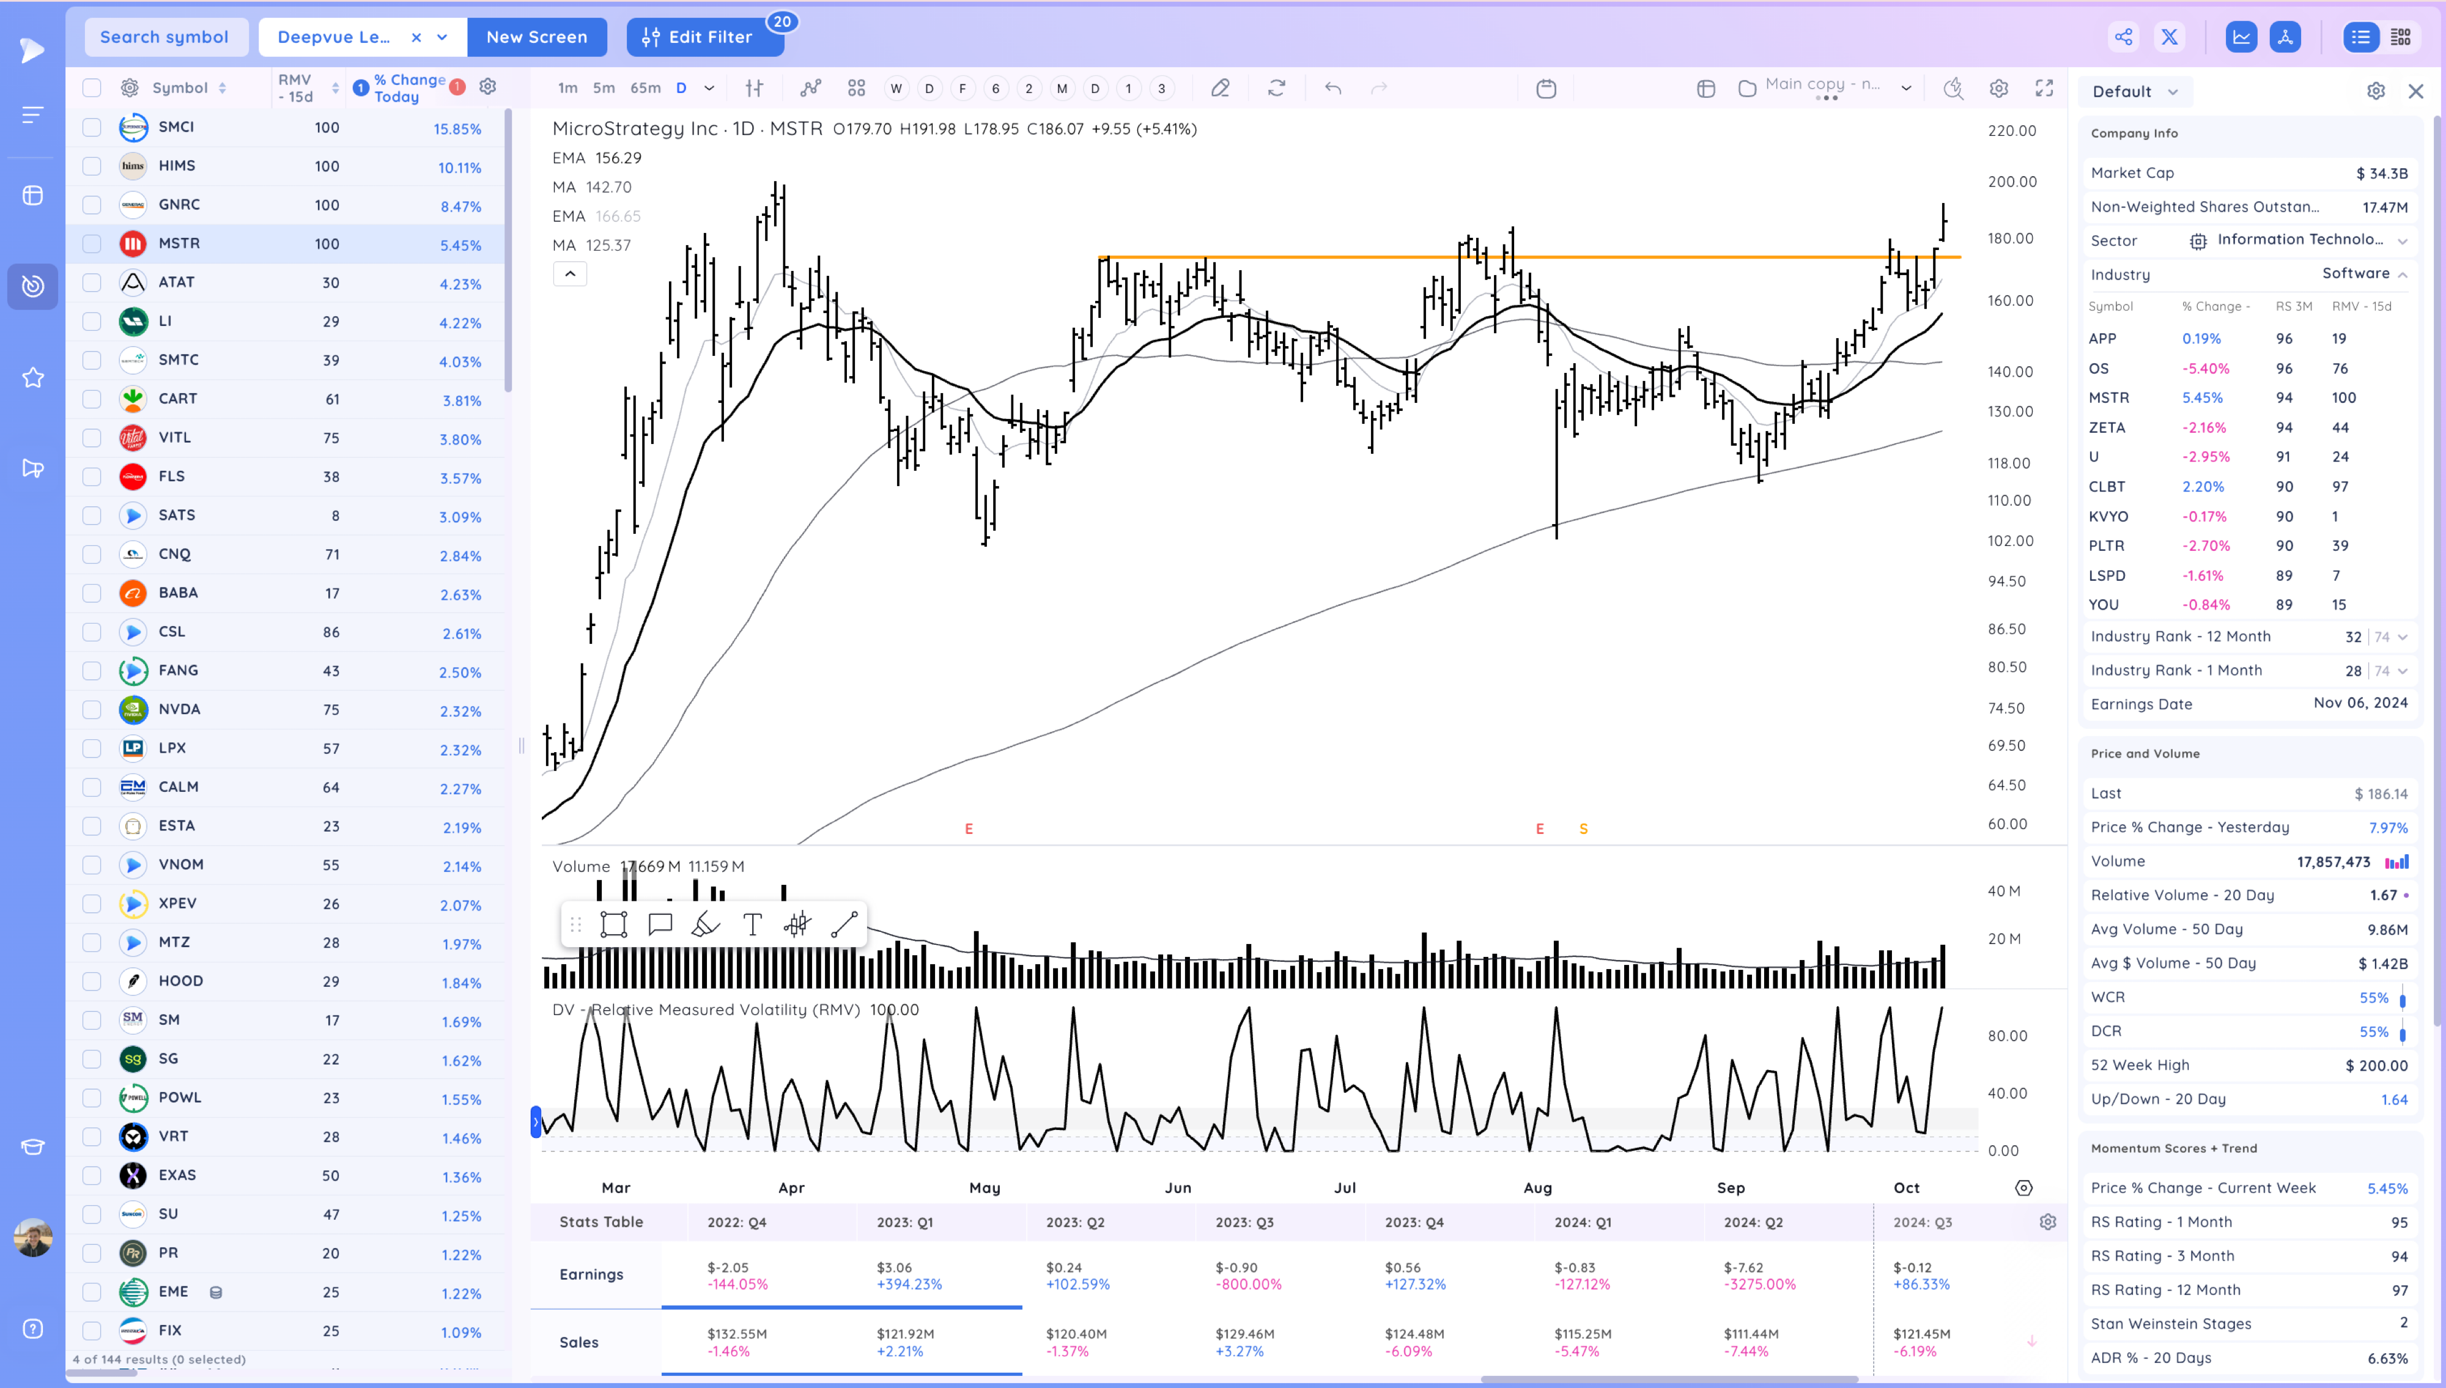The image size is (2446, 1388).
Task: Toggle the select-all checkbox in header
Action: 92,87
